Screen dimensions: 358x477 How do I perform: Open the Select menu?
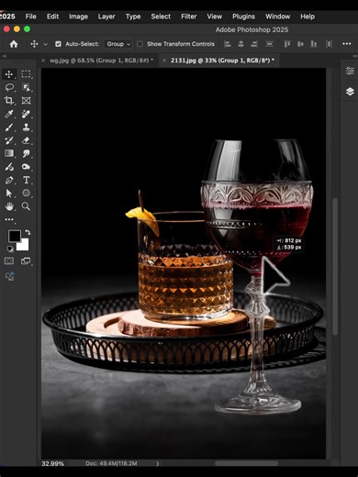161,17
